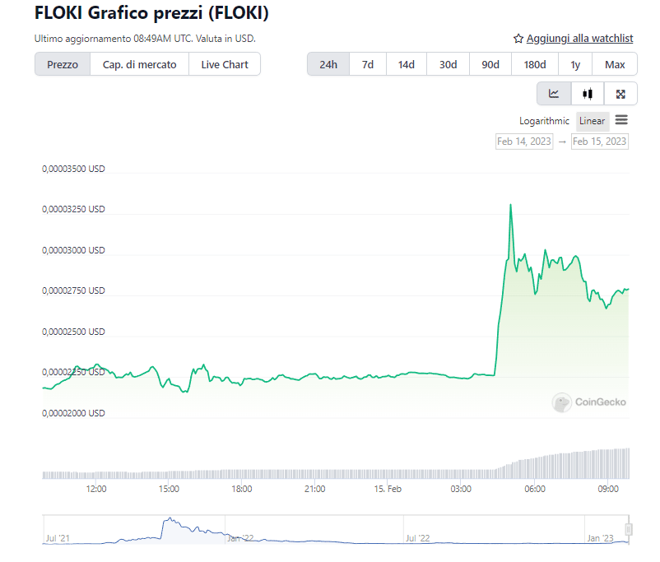Click the star watchlist icon
This screenshot has width=660, height=562.
click(518, 39)
